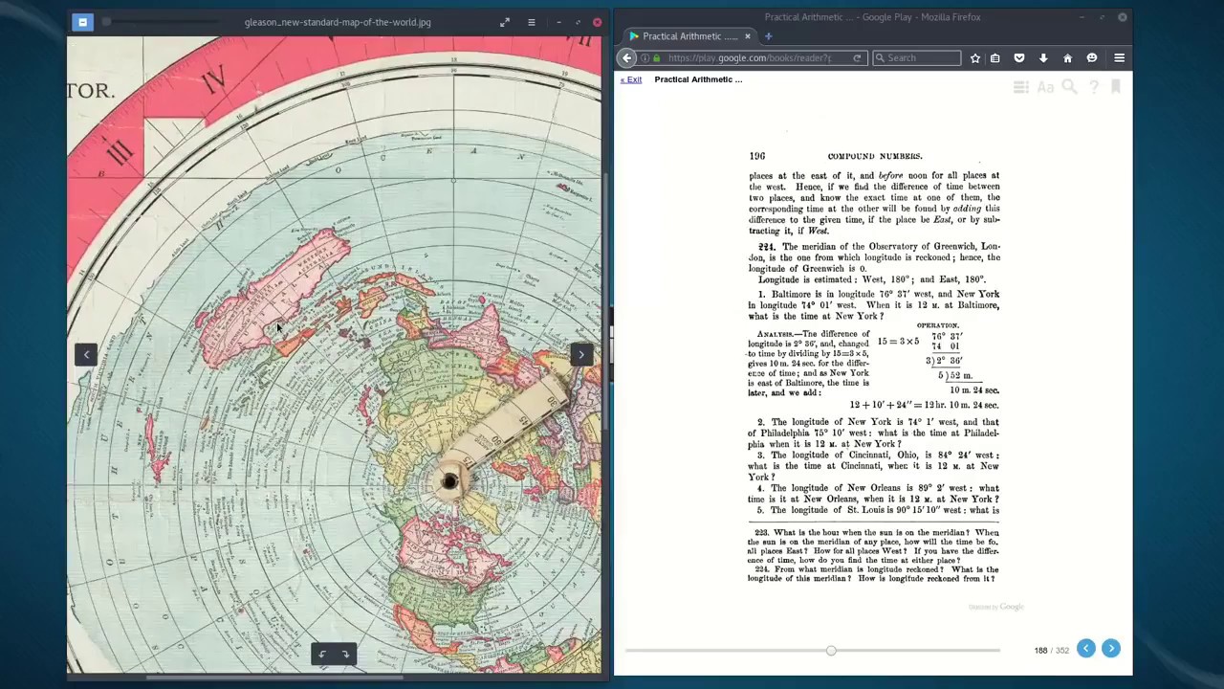Rotate map image counter-clockwise
The height and width of the screenshot is (689, 1224).
click(x=322, y=655)
